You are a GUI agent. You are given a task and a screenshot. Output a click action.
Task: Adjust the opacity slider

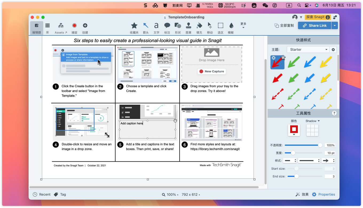click(x=303, y=145)
